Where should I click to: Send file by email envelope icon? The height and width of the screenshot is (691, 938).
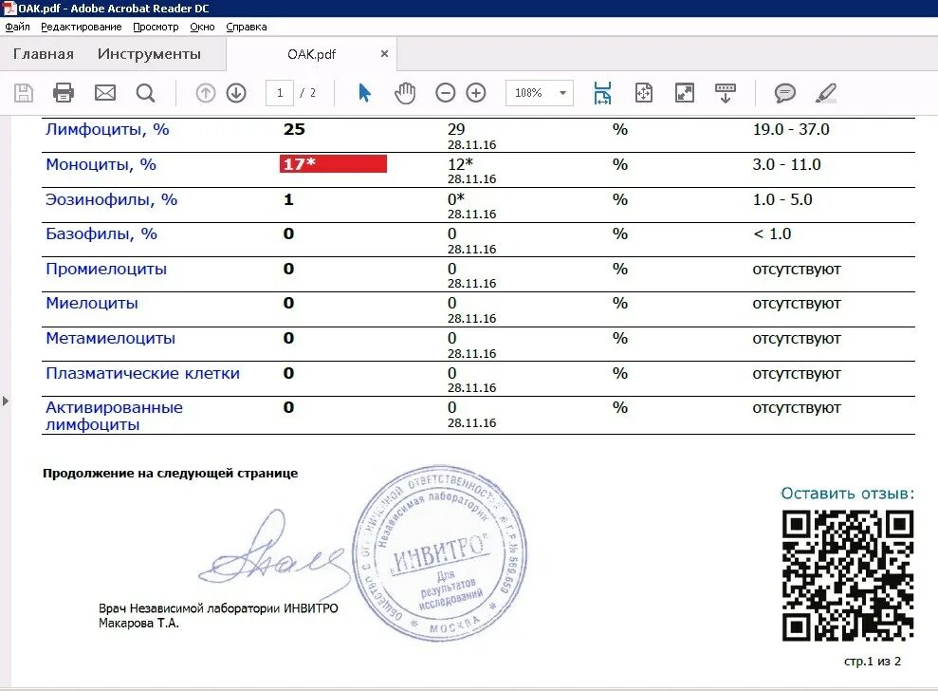(x=105, y=93)
